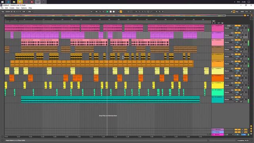Open track 1 Master output dropdown
The image size is (254, 143).
click(x=229, y=28)
